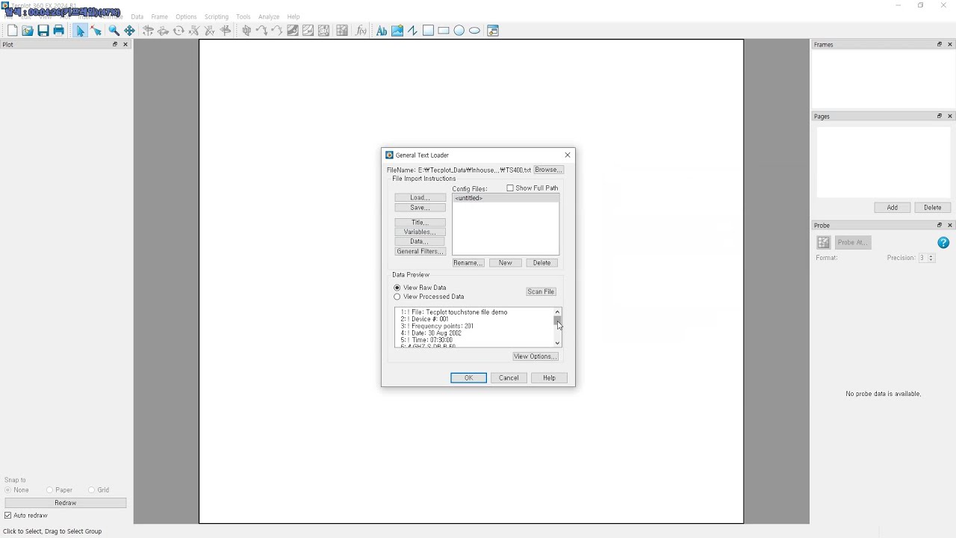Image resolution: width=956 pixels, height=538 pixels.
Task: Click the New Frame toolbar icon
Action: 493,31
